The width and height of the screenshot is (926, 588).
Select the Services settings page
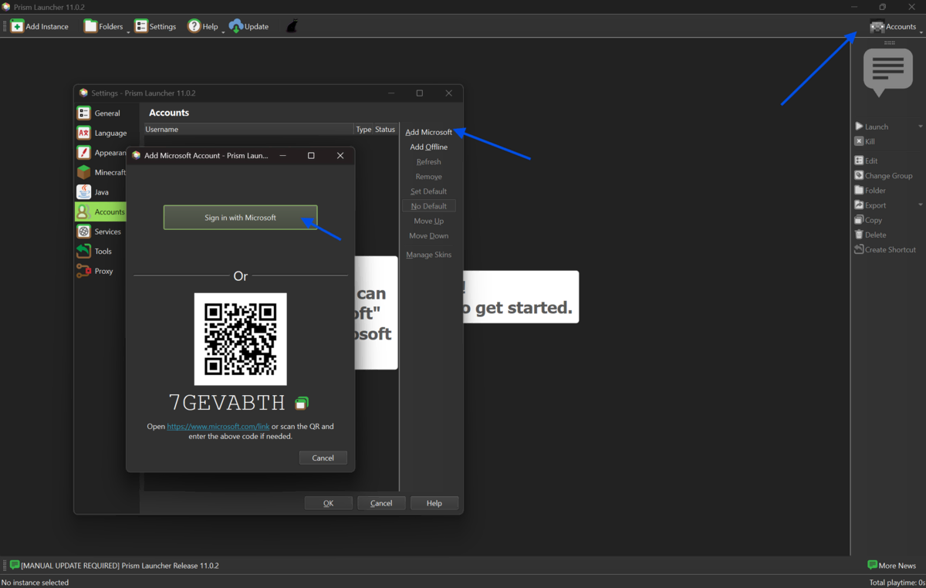(107, 231)
